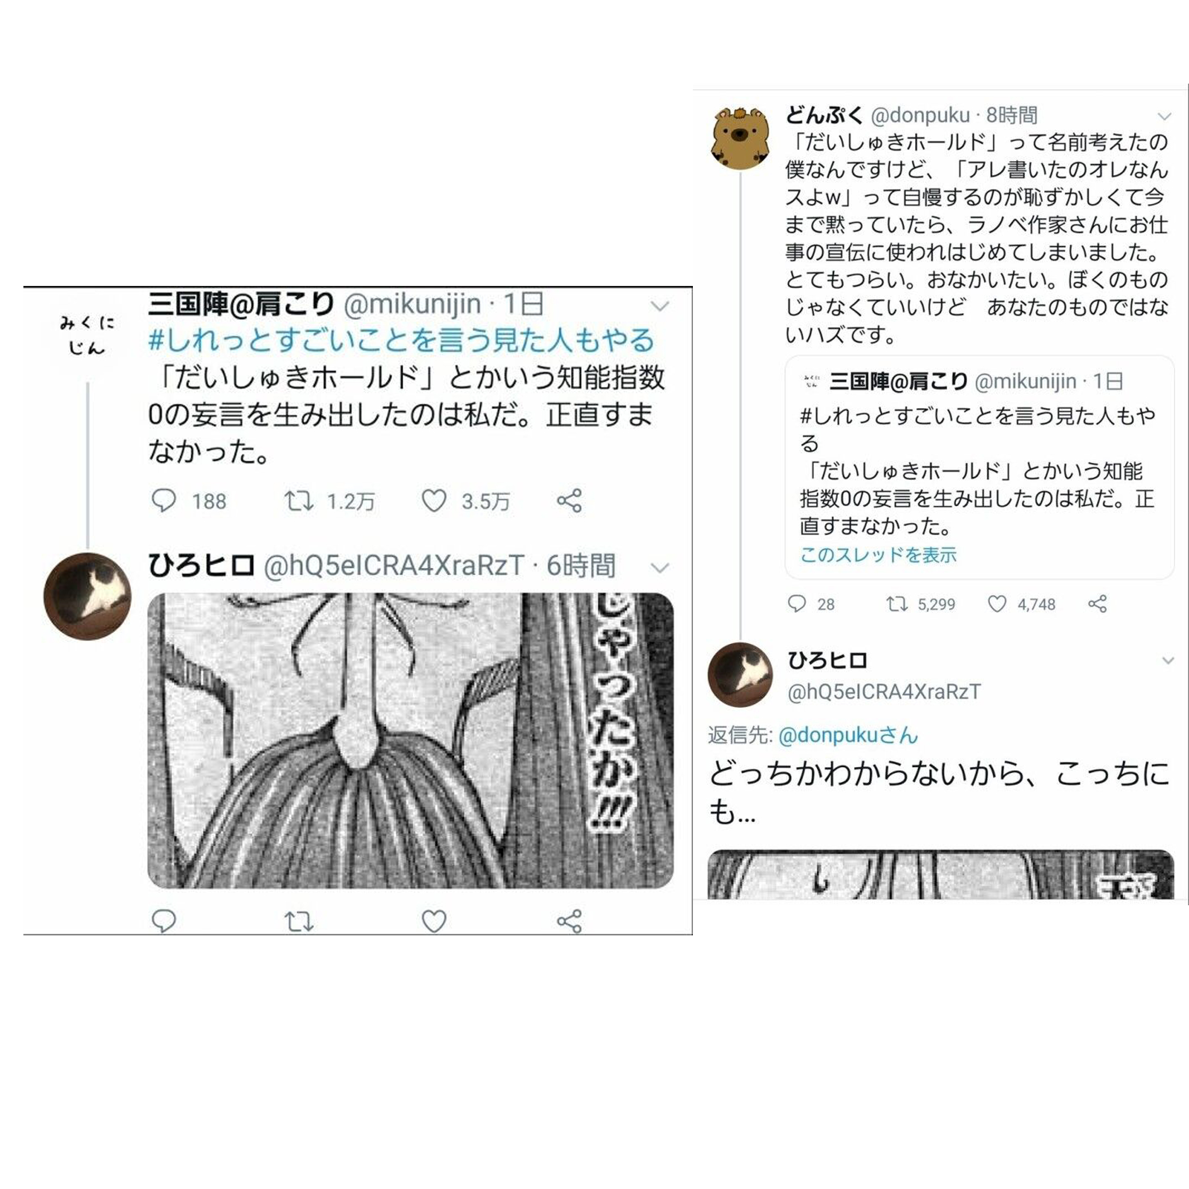
Task: Open the large manga panel image
Action: click(x=410, y=740)
